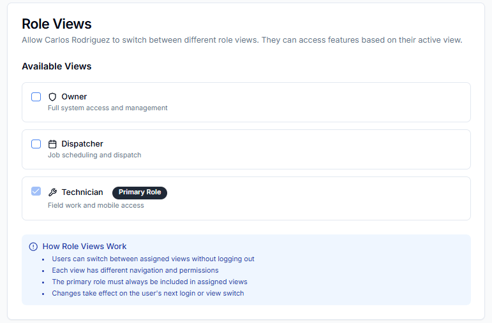Toggle the Technician role view checkbox
Viewport: 492px width, 323px height.
(36, 191)
